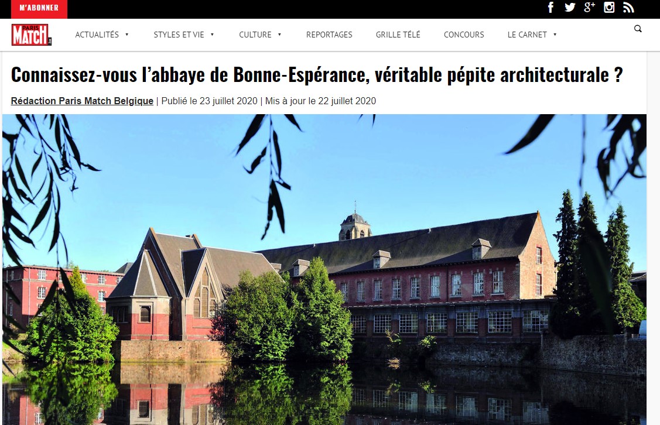The width and height of the screenshot is (660, 425).
Task: Open the Reportages menu item
Action: 329,35
